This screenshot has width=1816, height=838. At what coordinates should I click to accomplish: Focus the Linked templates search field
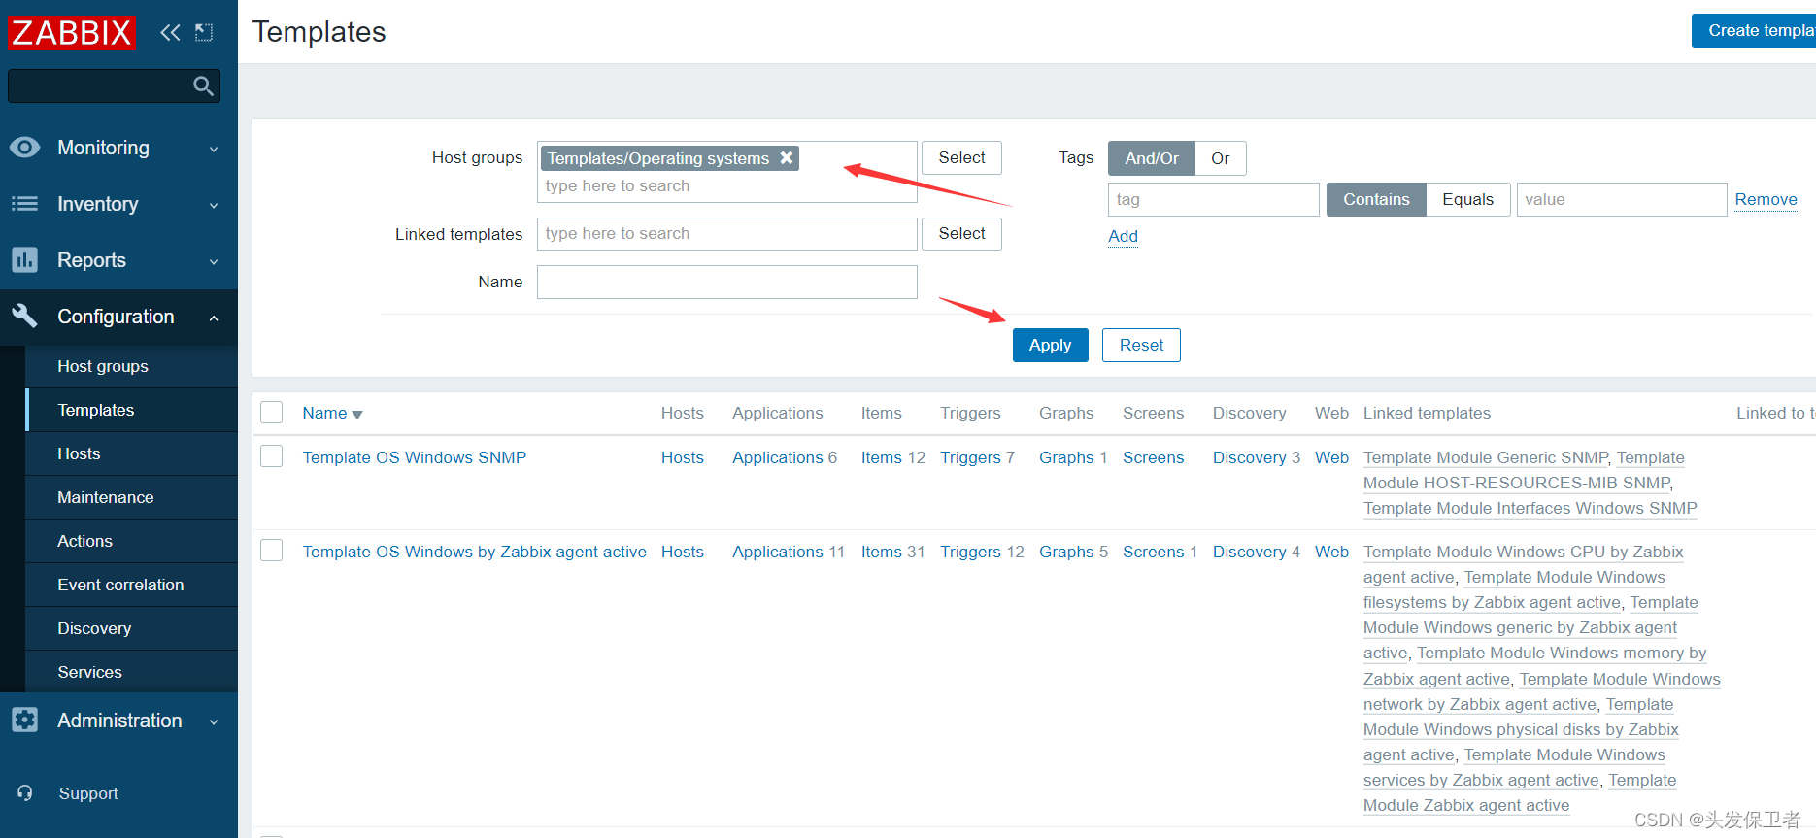click(726, 233)
